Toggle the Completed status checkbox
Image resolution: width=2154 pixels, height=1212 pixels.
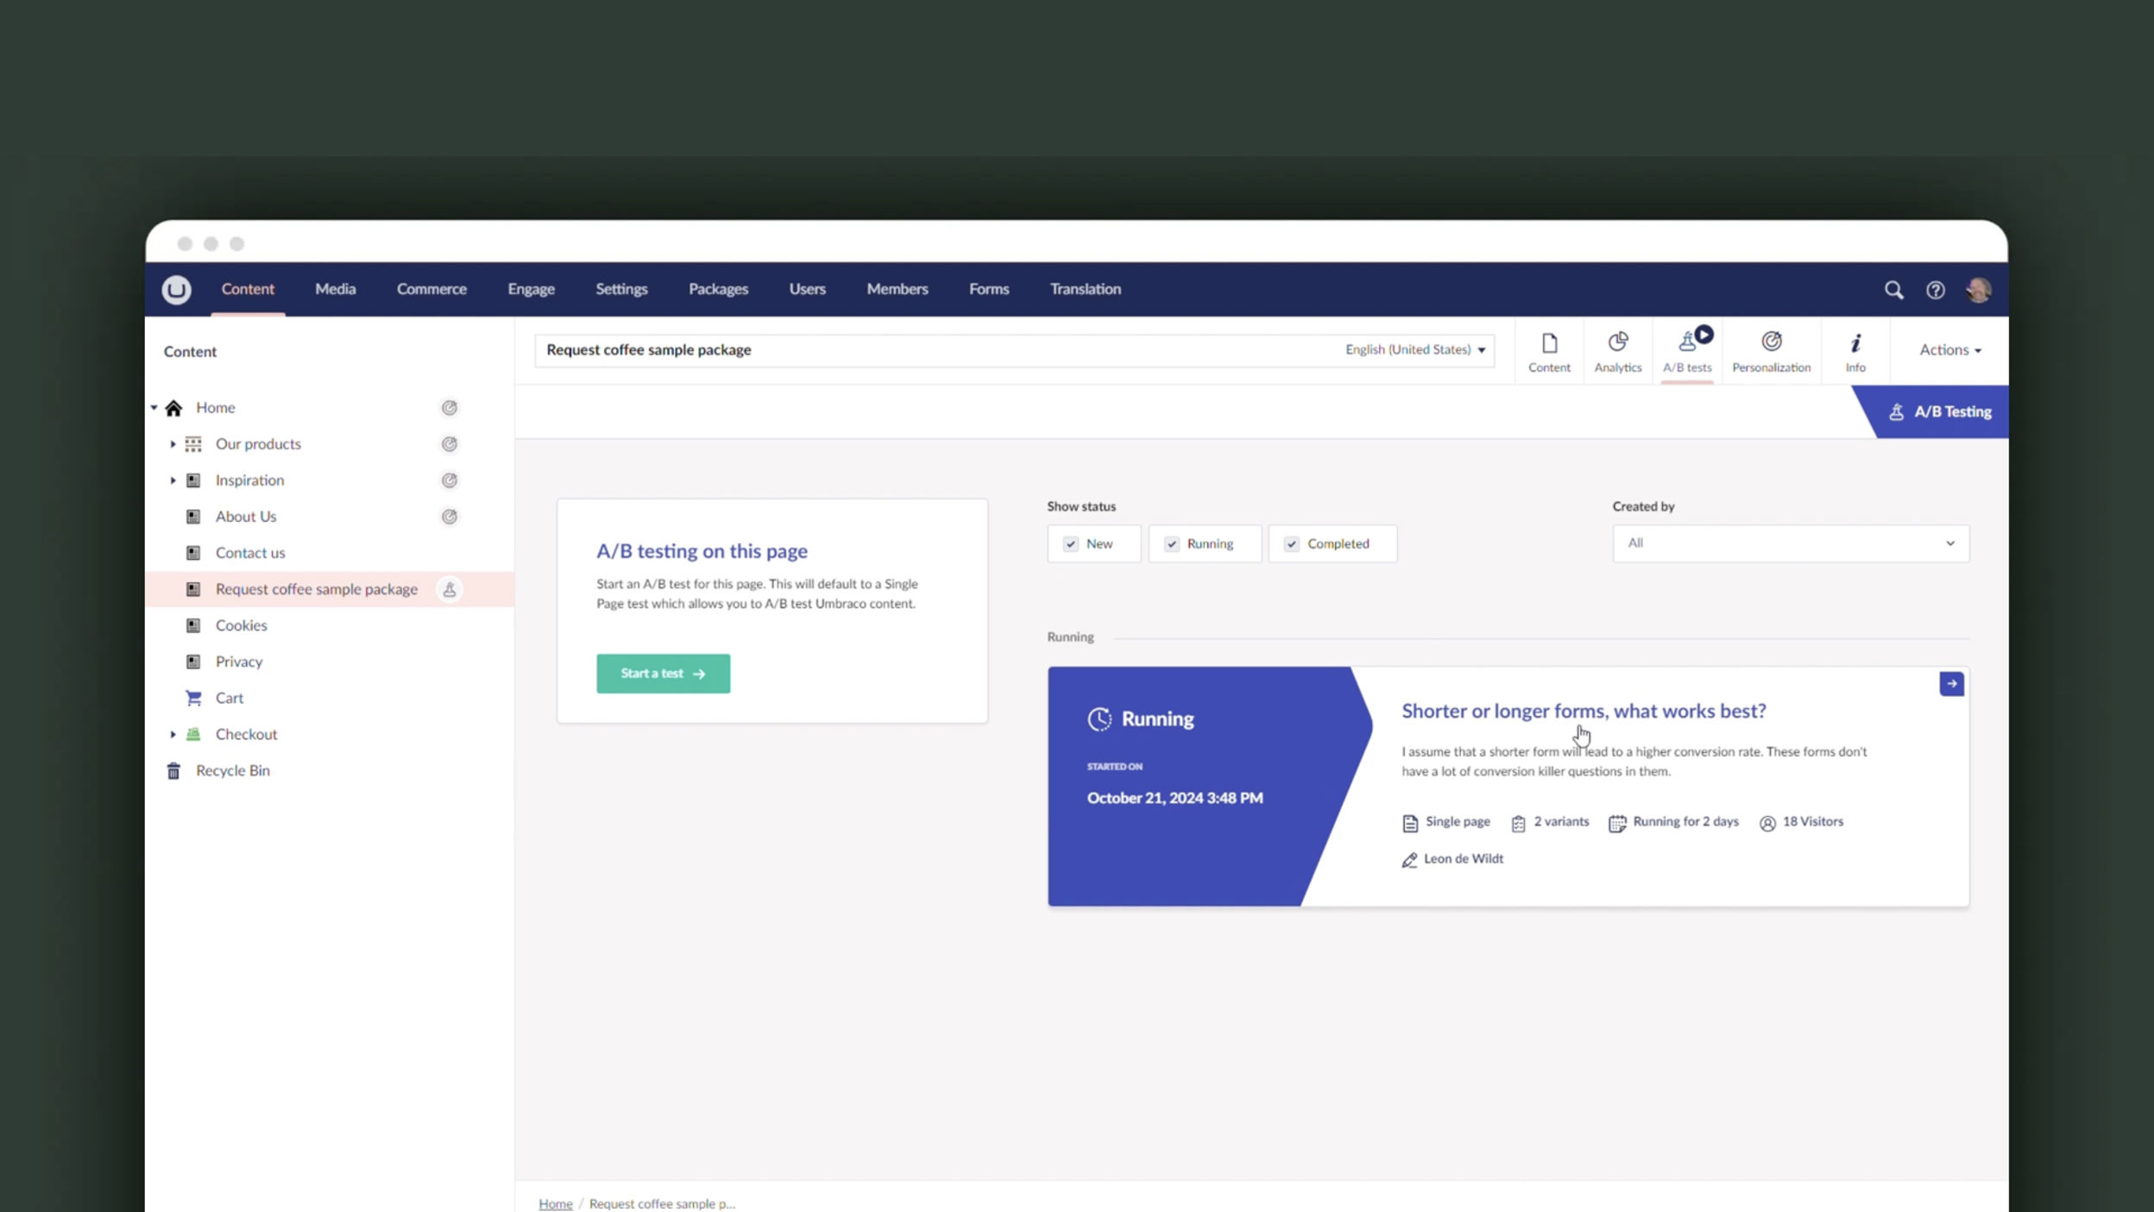click(x=1292, y=544)
